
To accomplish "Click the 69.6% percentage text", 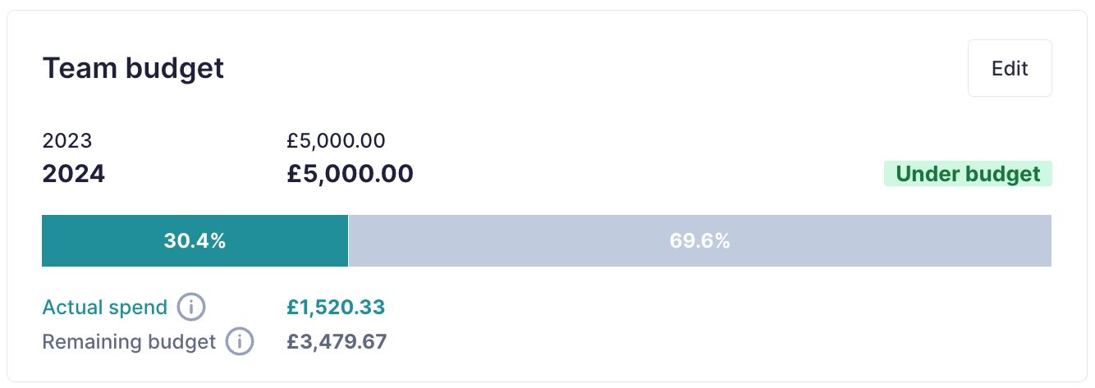I will click(699, 241).
